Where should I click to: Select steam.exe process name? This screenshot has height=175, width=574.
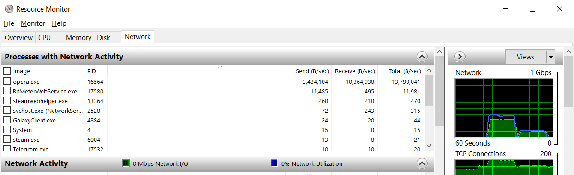tap(26, 140)
